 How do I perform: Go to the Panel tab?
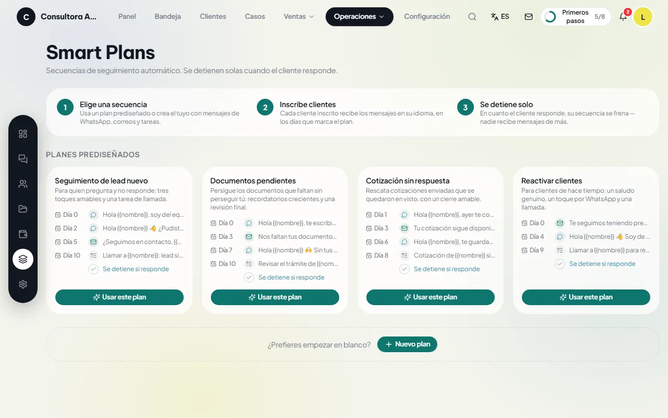127,17
